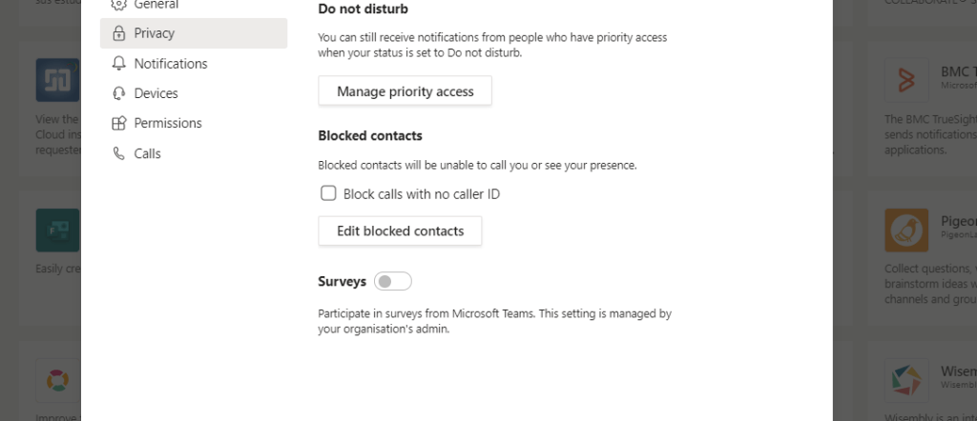Go to the Notifications settings section
Image resolution: width=977 pixels, height=421 pixels.
(x=171, y=64)
